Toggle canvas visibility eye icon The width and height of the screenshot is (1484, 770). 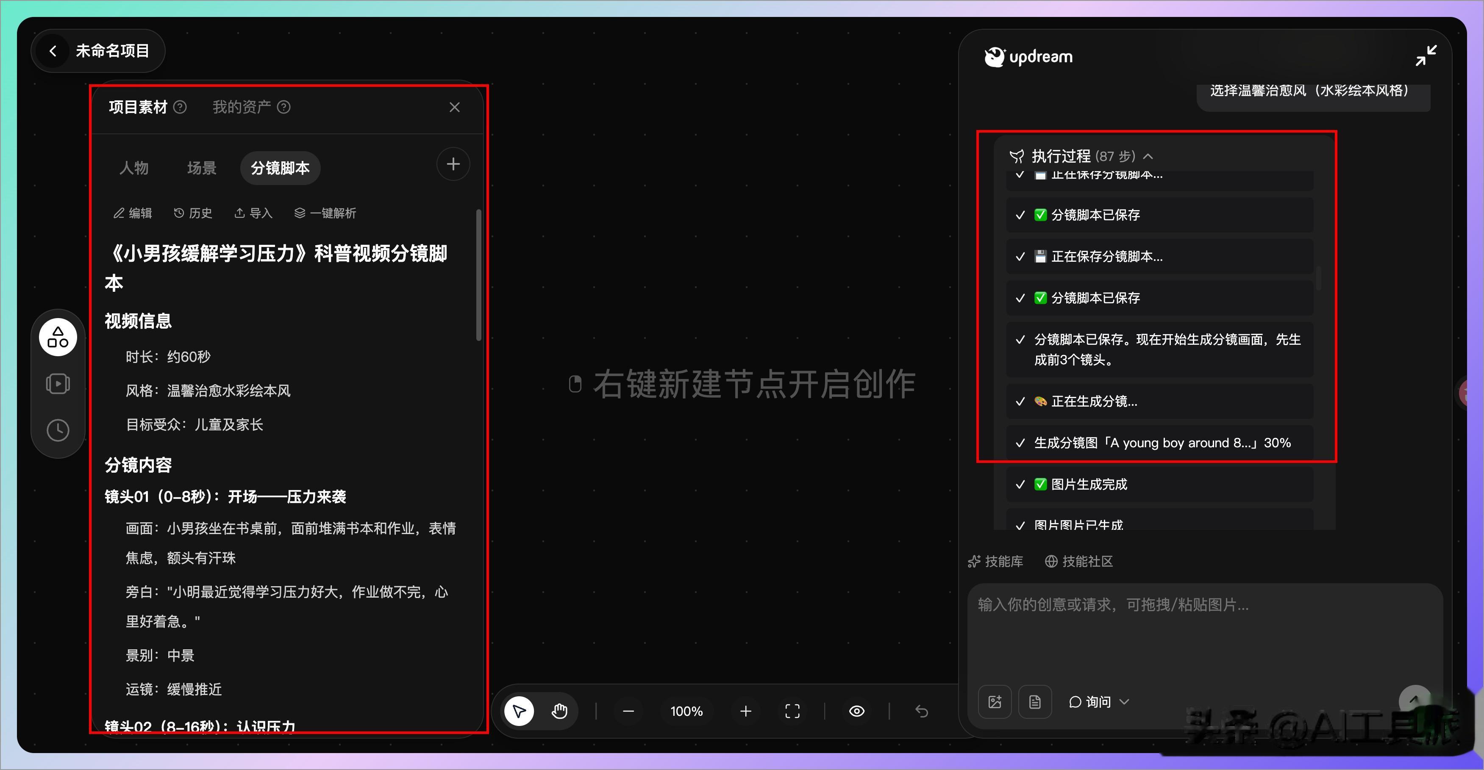[x=857, y=711]
